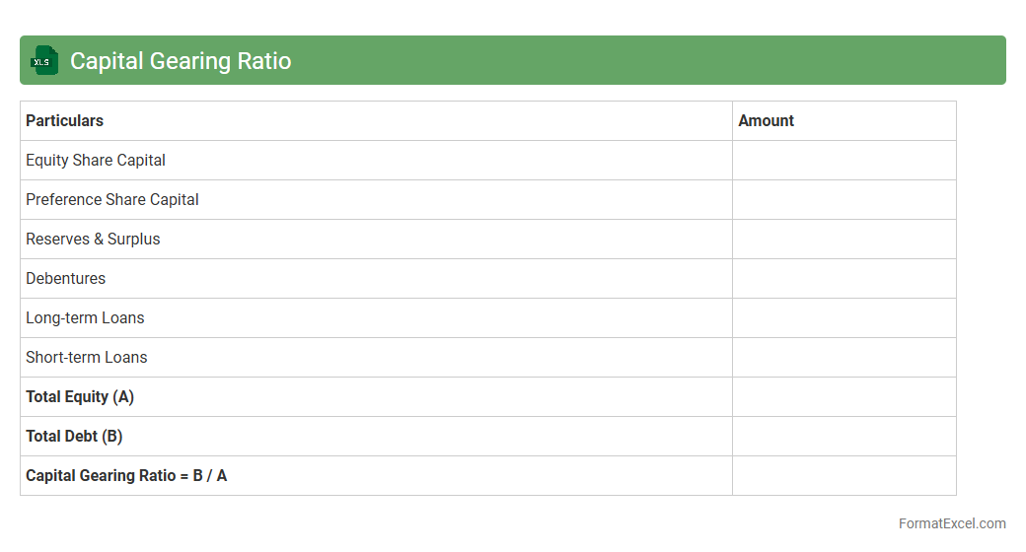Screen dimensions: 1026x552
Task: Select the Reserves & Surplus label
Action: pyautogui.click(x=93, y=240)
